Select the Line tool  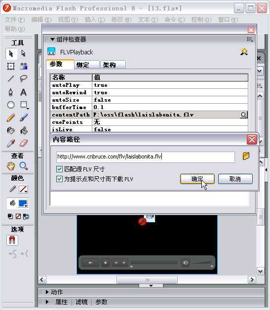[11, 78]
